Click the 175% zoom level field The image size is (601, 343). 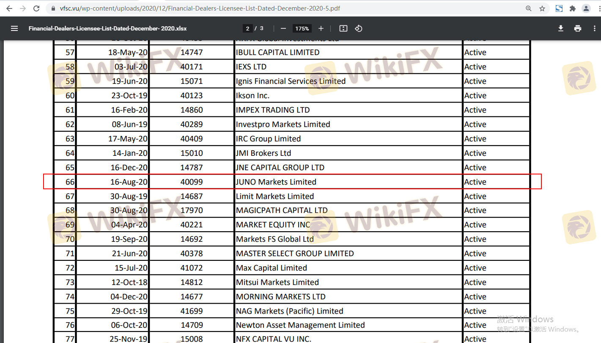tap(302, 28)
